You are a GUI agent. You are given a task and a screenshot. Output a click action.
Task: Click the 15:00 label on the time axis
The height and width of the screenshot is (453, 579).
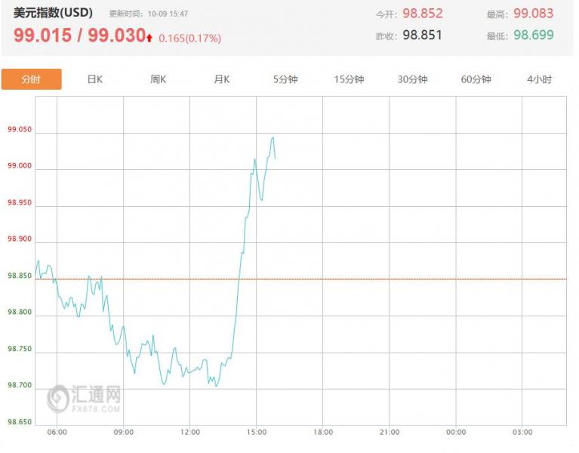click(x=257, y=432)
